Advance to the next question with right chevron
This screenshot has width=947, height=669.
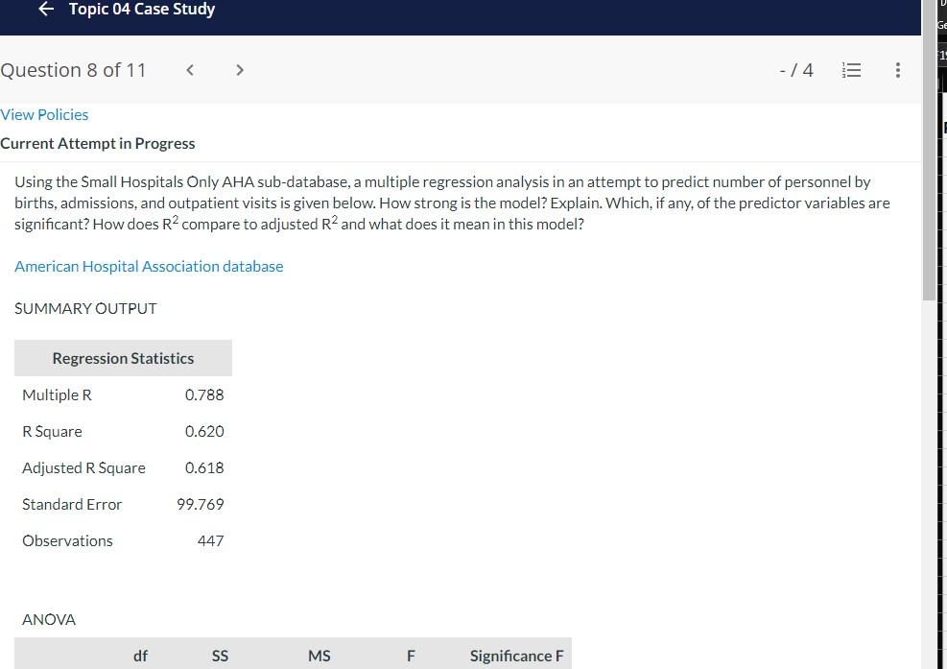point(240,70)
